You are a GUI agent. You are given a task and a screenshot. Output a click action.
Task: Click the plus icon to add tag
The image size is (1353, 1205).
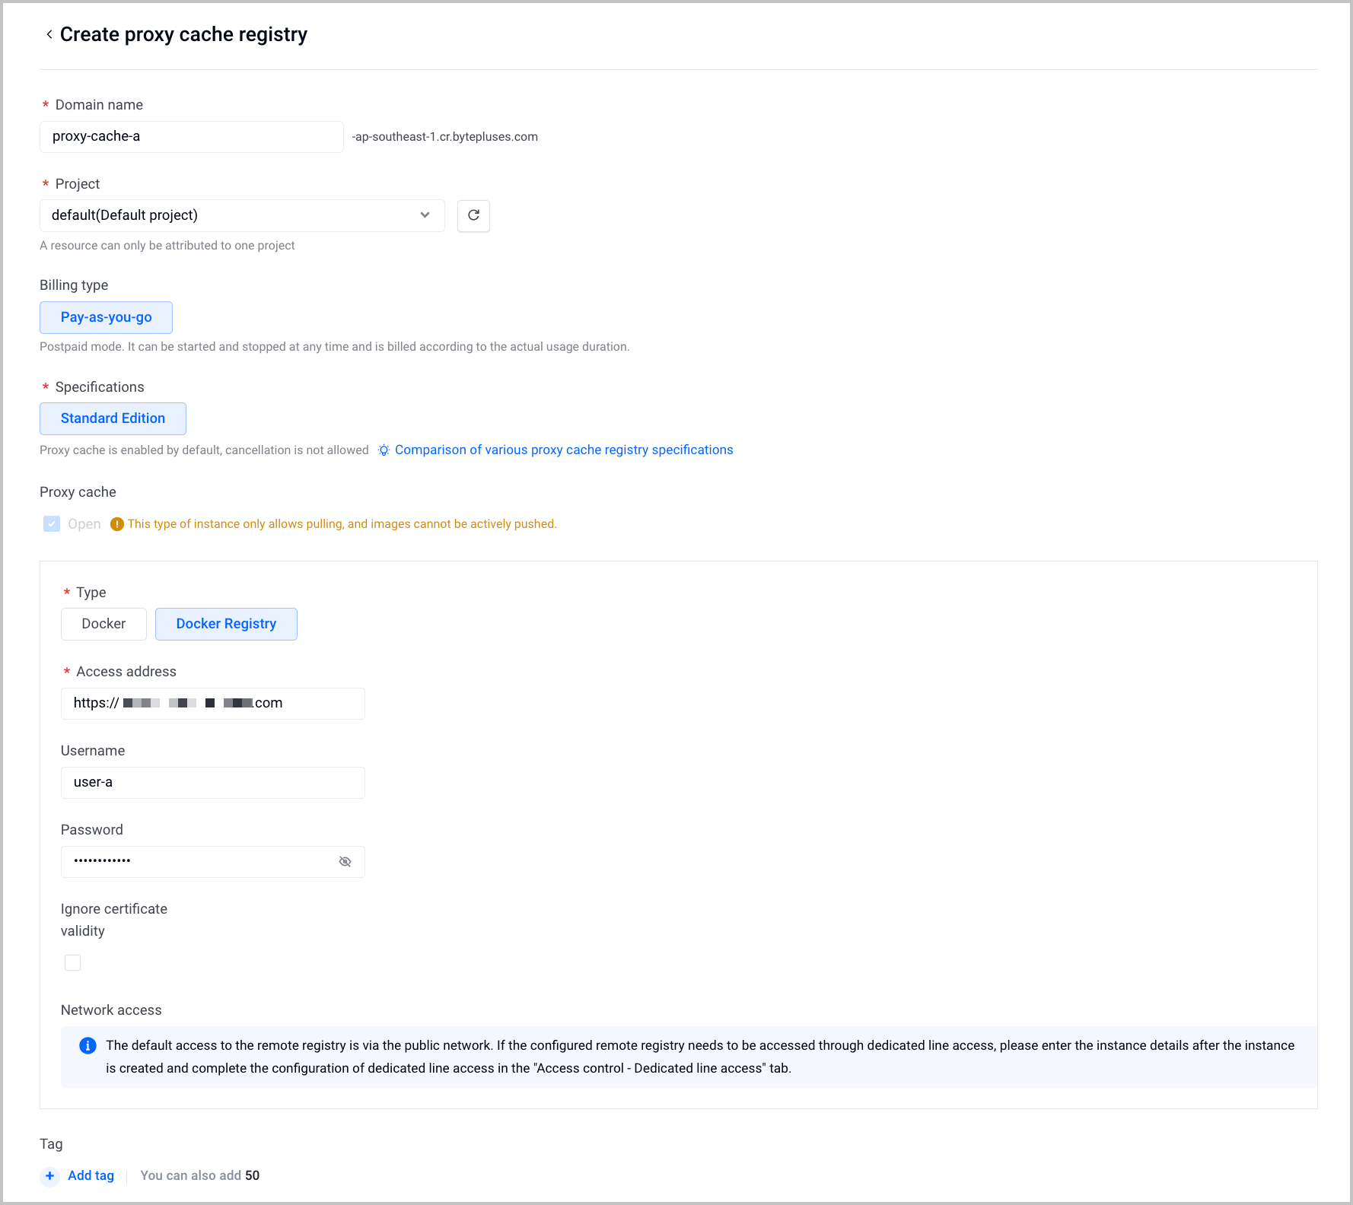(x=49, y=1176)
